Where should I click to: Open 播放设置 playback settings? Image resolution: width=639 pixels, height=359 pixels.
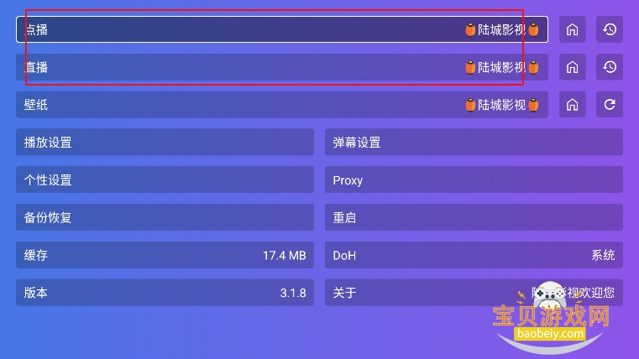pyautogui.click(x=165, y=143)
